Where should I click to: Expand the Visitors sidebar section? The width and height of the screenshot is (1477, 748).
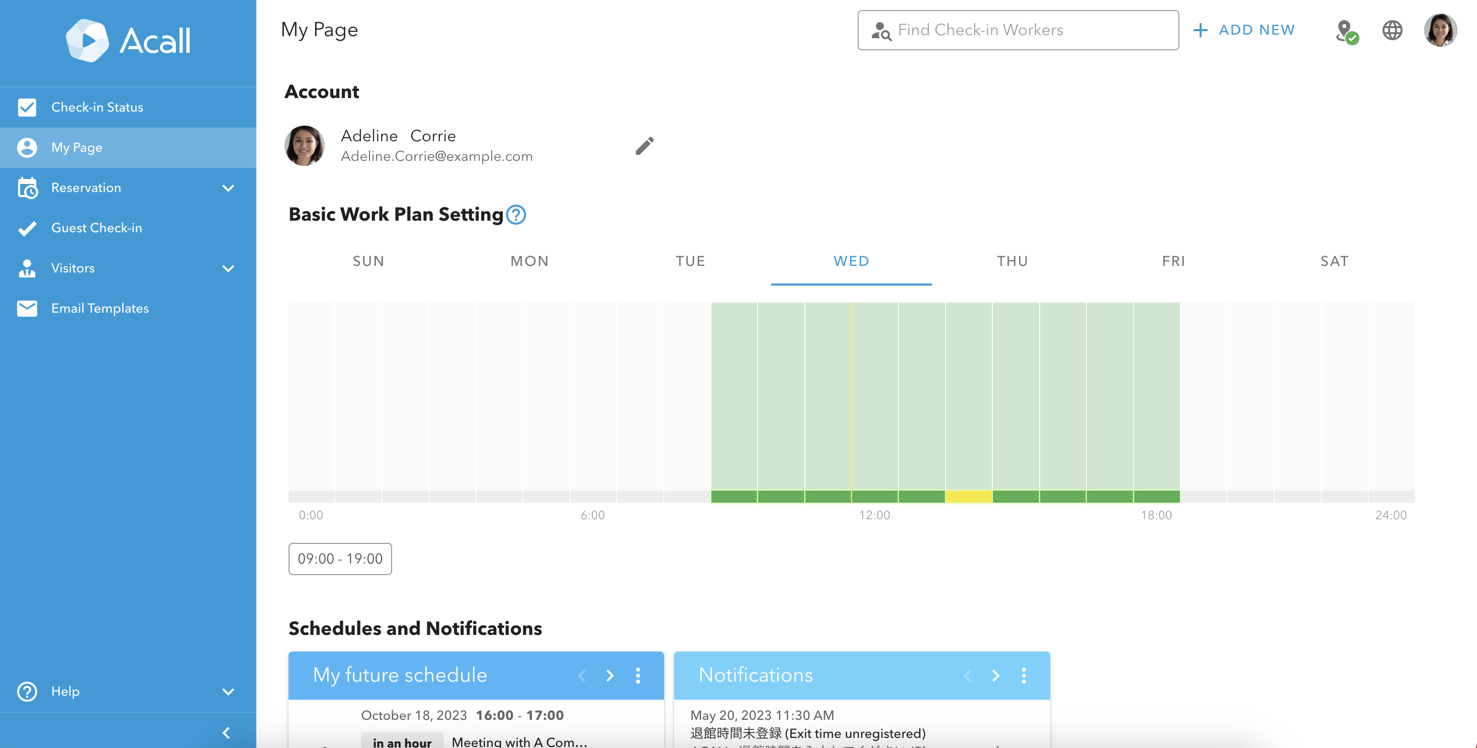point(228,268)
